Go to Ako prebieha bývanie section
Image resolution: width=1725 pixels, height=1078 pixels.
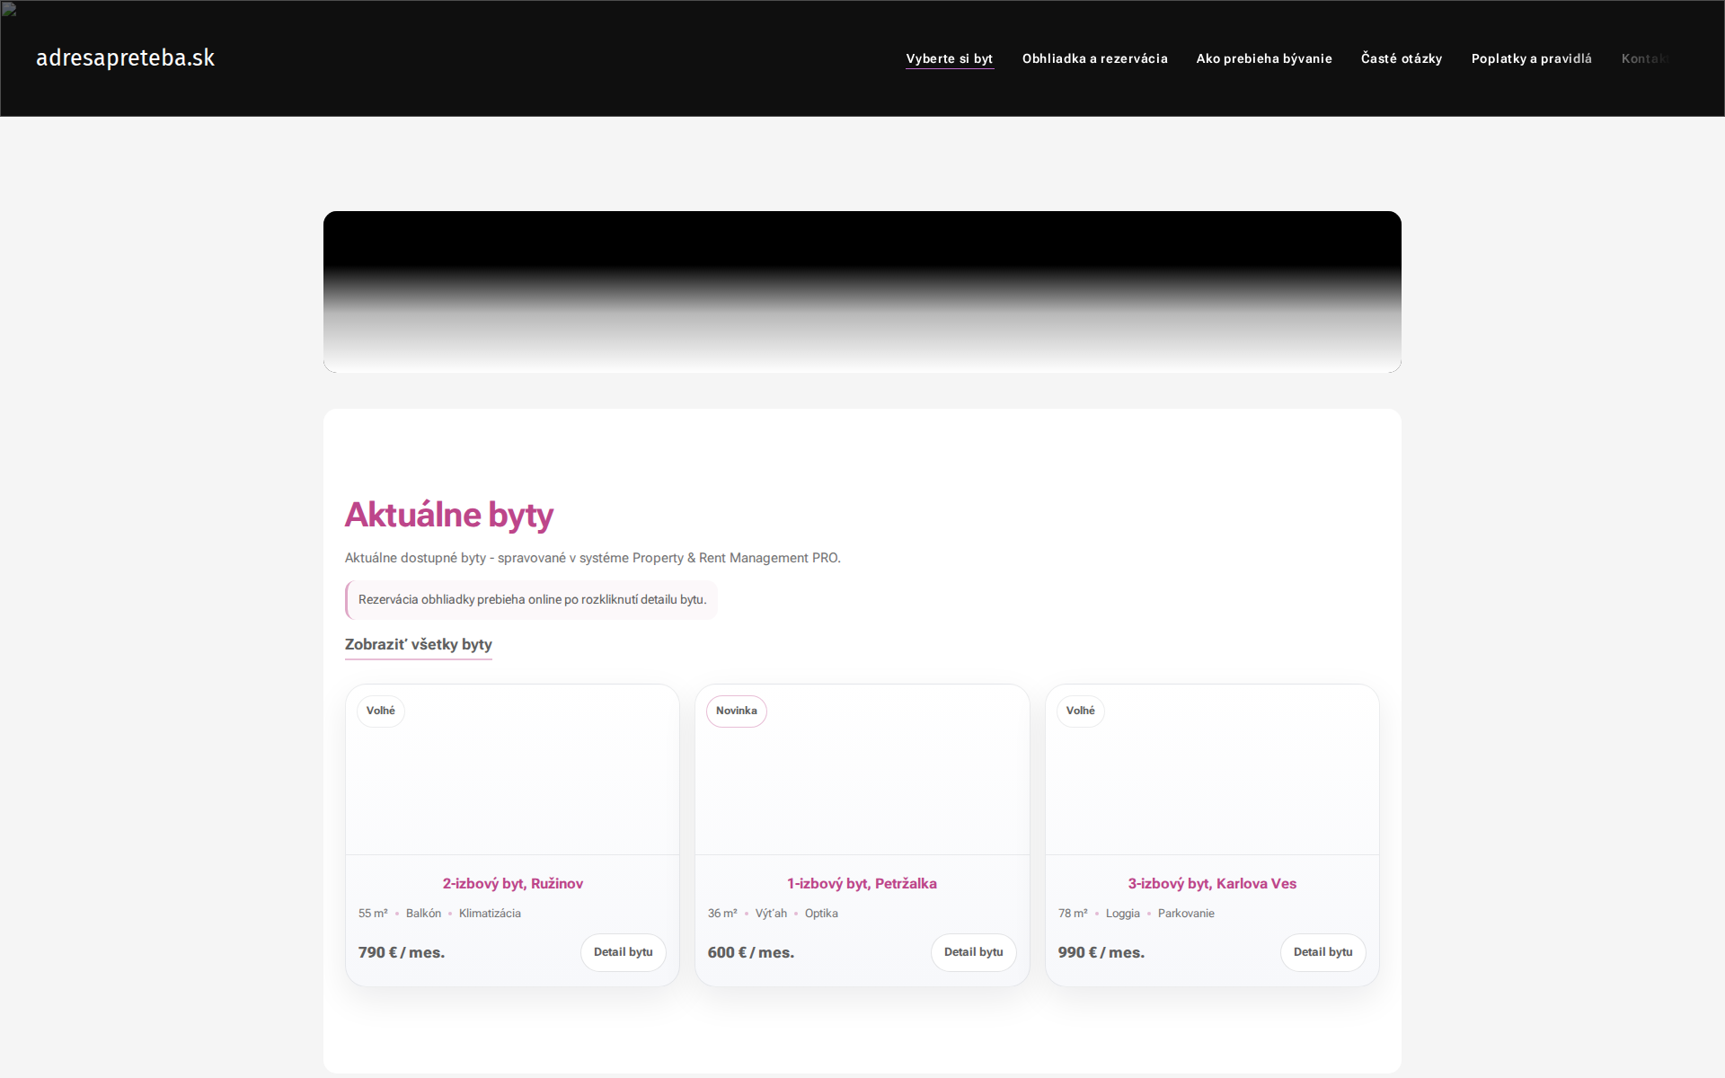pos(1264,58)
